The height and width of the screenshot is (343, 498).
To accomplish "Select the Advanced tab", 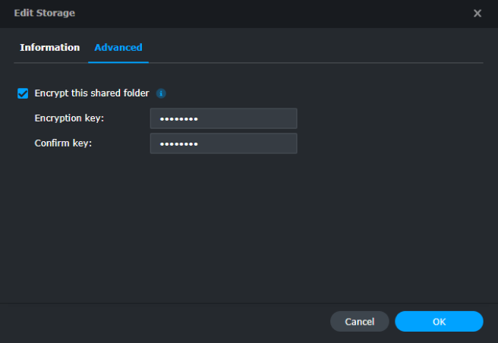I will (x=118, y=47).
